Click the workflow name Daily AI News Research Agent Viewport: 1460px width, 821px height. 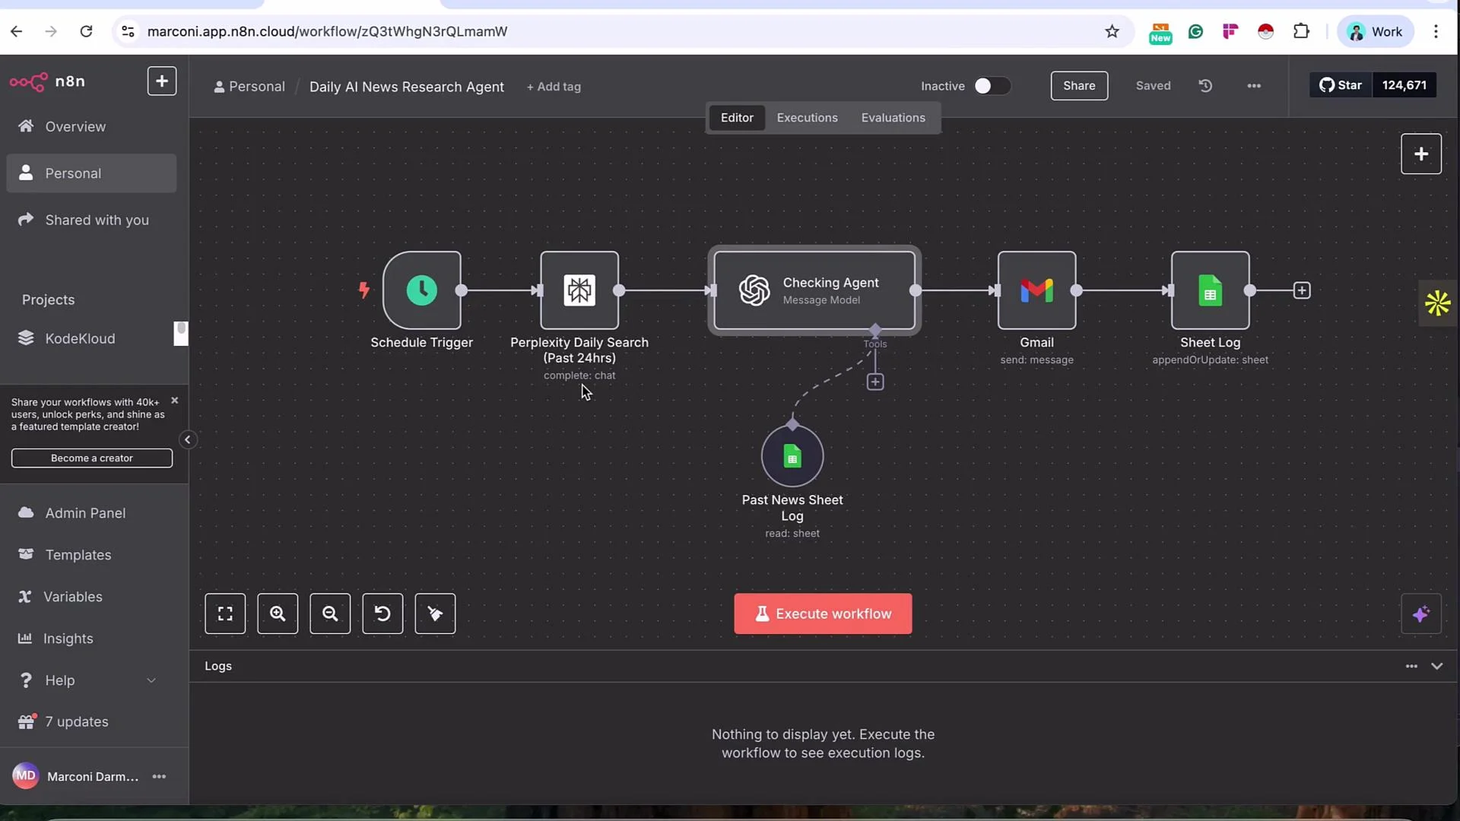(406, 87)
